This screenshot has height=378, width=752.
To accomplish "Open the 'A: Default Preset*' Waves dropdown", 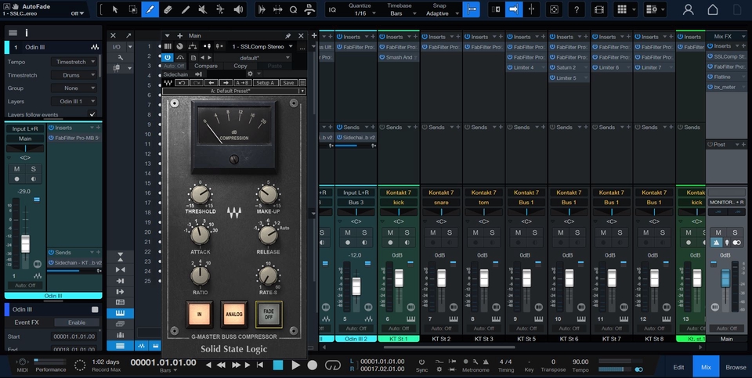I will click(x=234, y=91).
